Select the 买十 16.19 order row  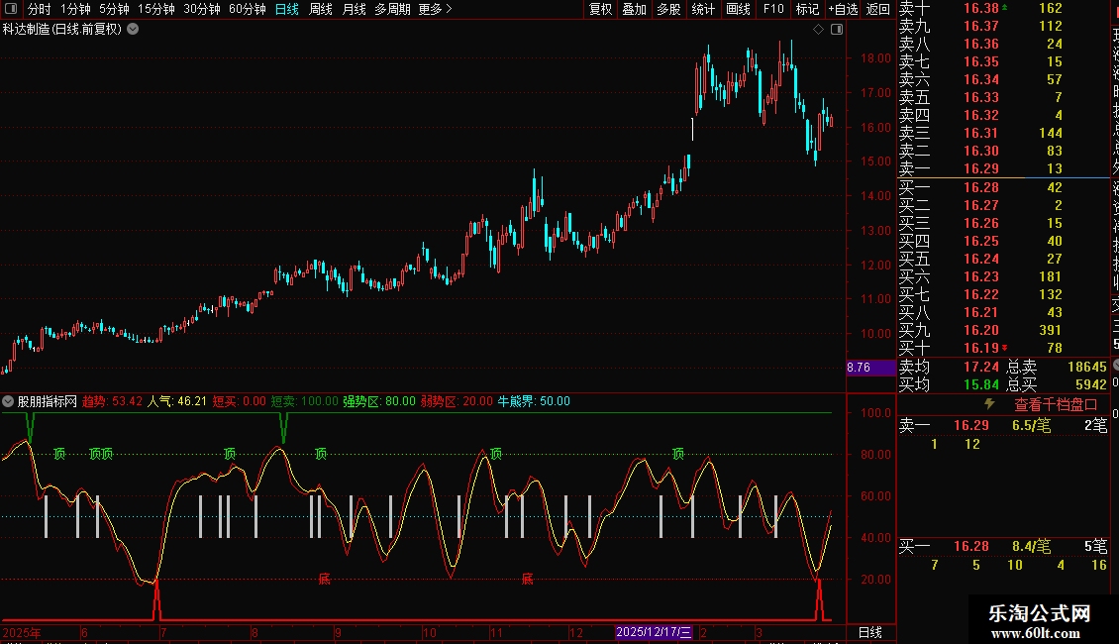point(1003,348)
